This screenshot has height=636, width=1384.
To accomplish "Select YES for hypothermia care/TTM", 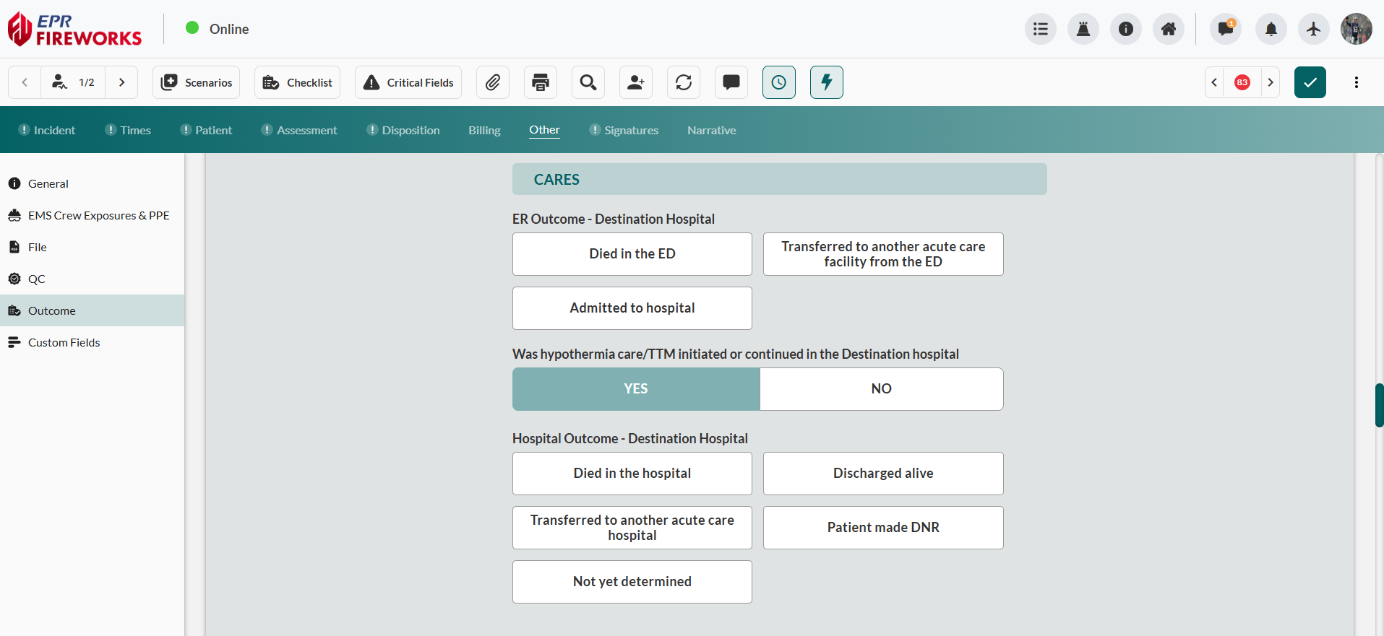I will coord(636,389).
